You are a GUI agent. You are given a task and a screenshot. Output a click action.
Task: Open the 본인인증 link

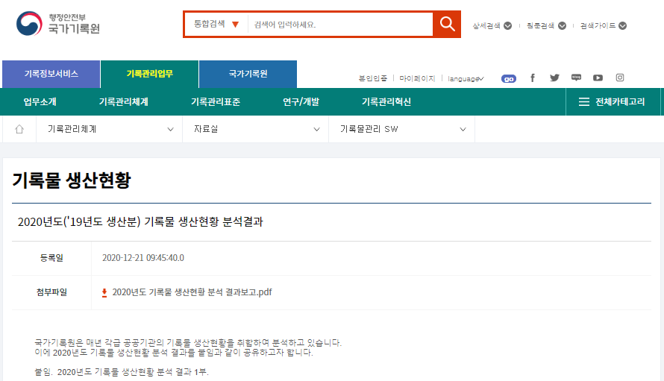(372, 78)
